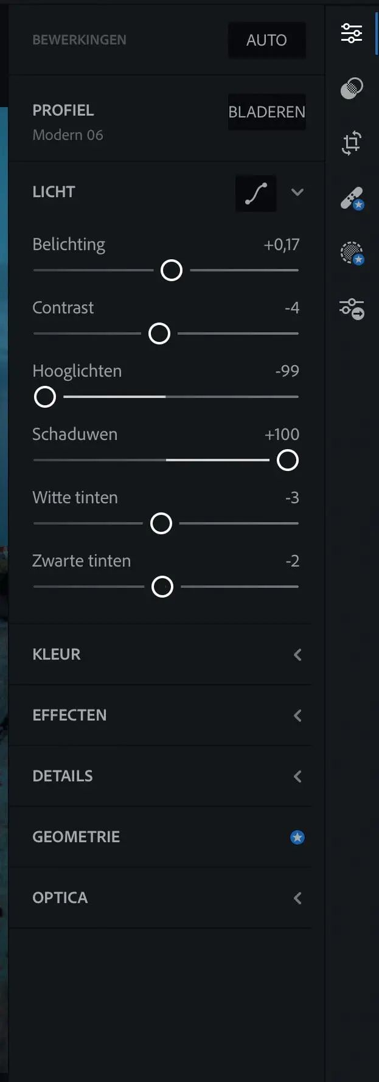Expand the Effecten section
Screen dimensions: 379x1082
[297, 716]
